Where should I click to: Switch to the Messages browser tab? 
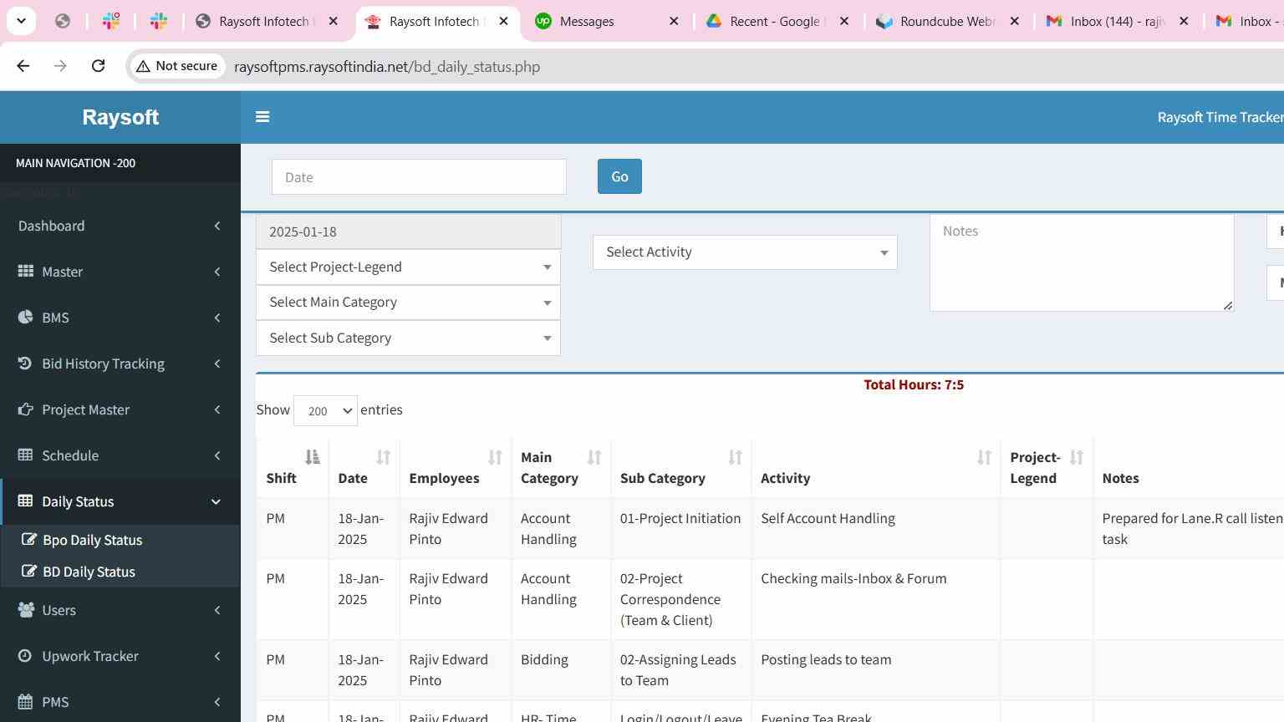point(606,21)
